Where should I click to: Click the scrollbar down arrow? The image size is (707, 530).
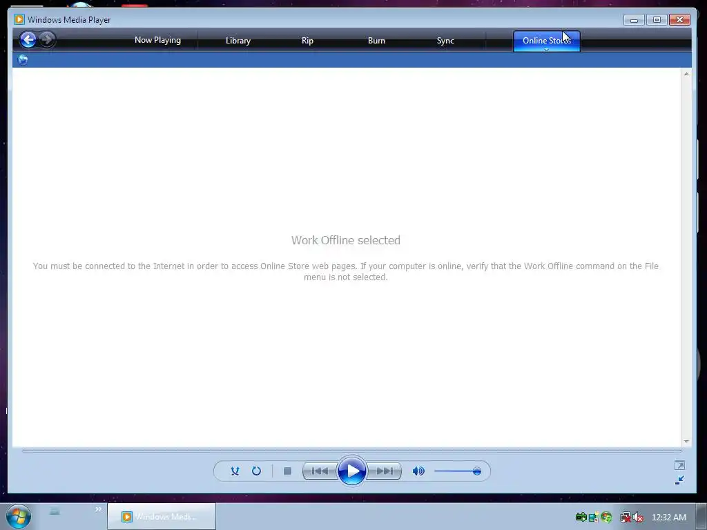pyautogui.click(x=686, y=441)
